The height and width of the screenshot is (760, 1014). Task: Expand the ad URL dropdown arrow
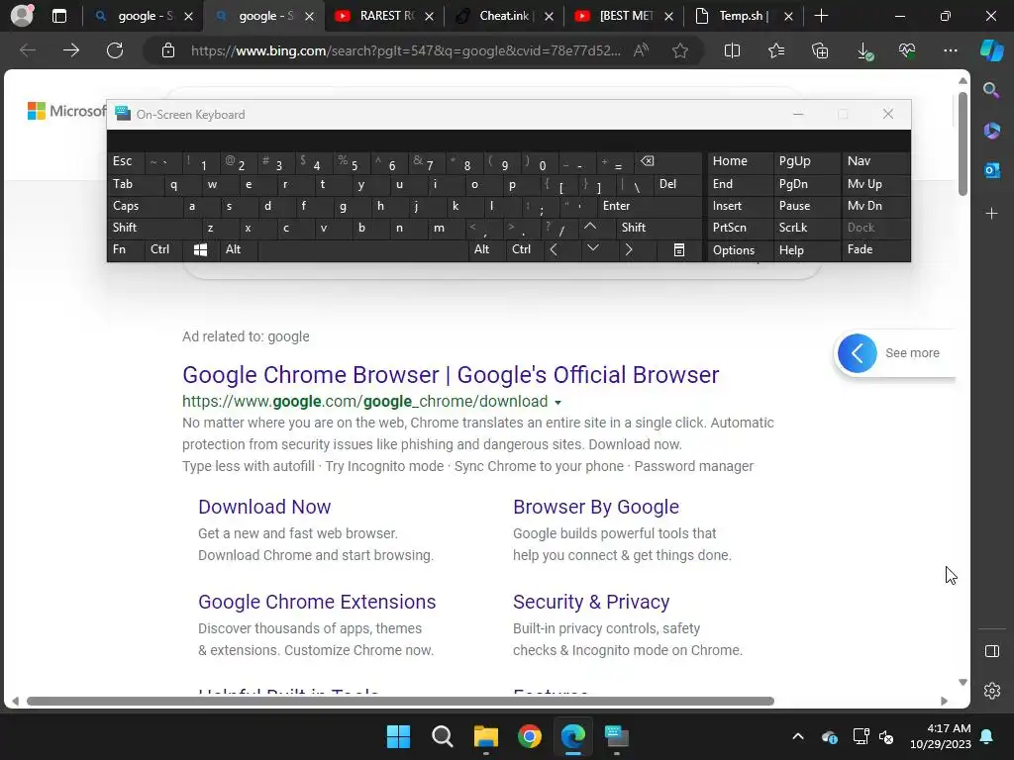coord(558,402)
